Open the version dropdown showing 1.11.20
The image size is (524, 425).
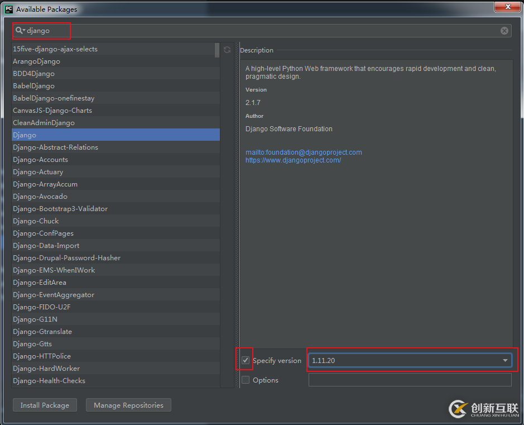[505, 361]
